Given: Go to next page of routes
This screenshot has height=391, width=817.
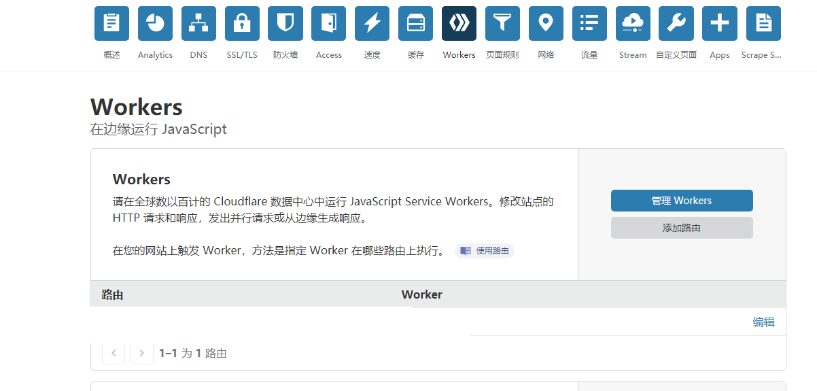Looking at the screenshot, I should pos(141,353).
